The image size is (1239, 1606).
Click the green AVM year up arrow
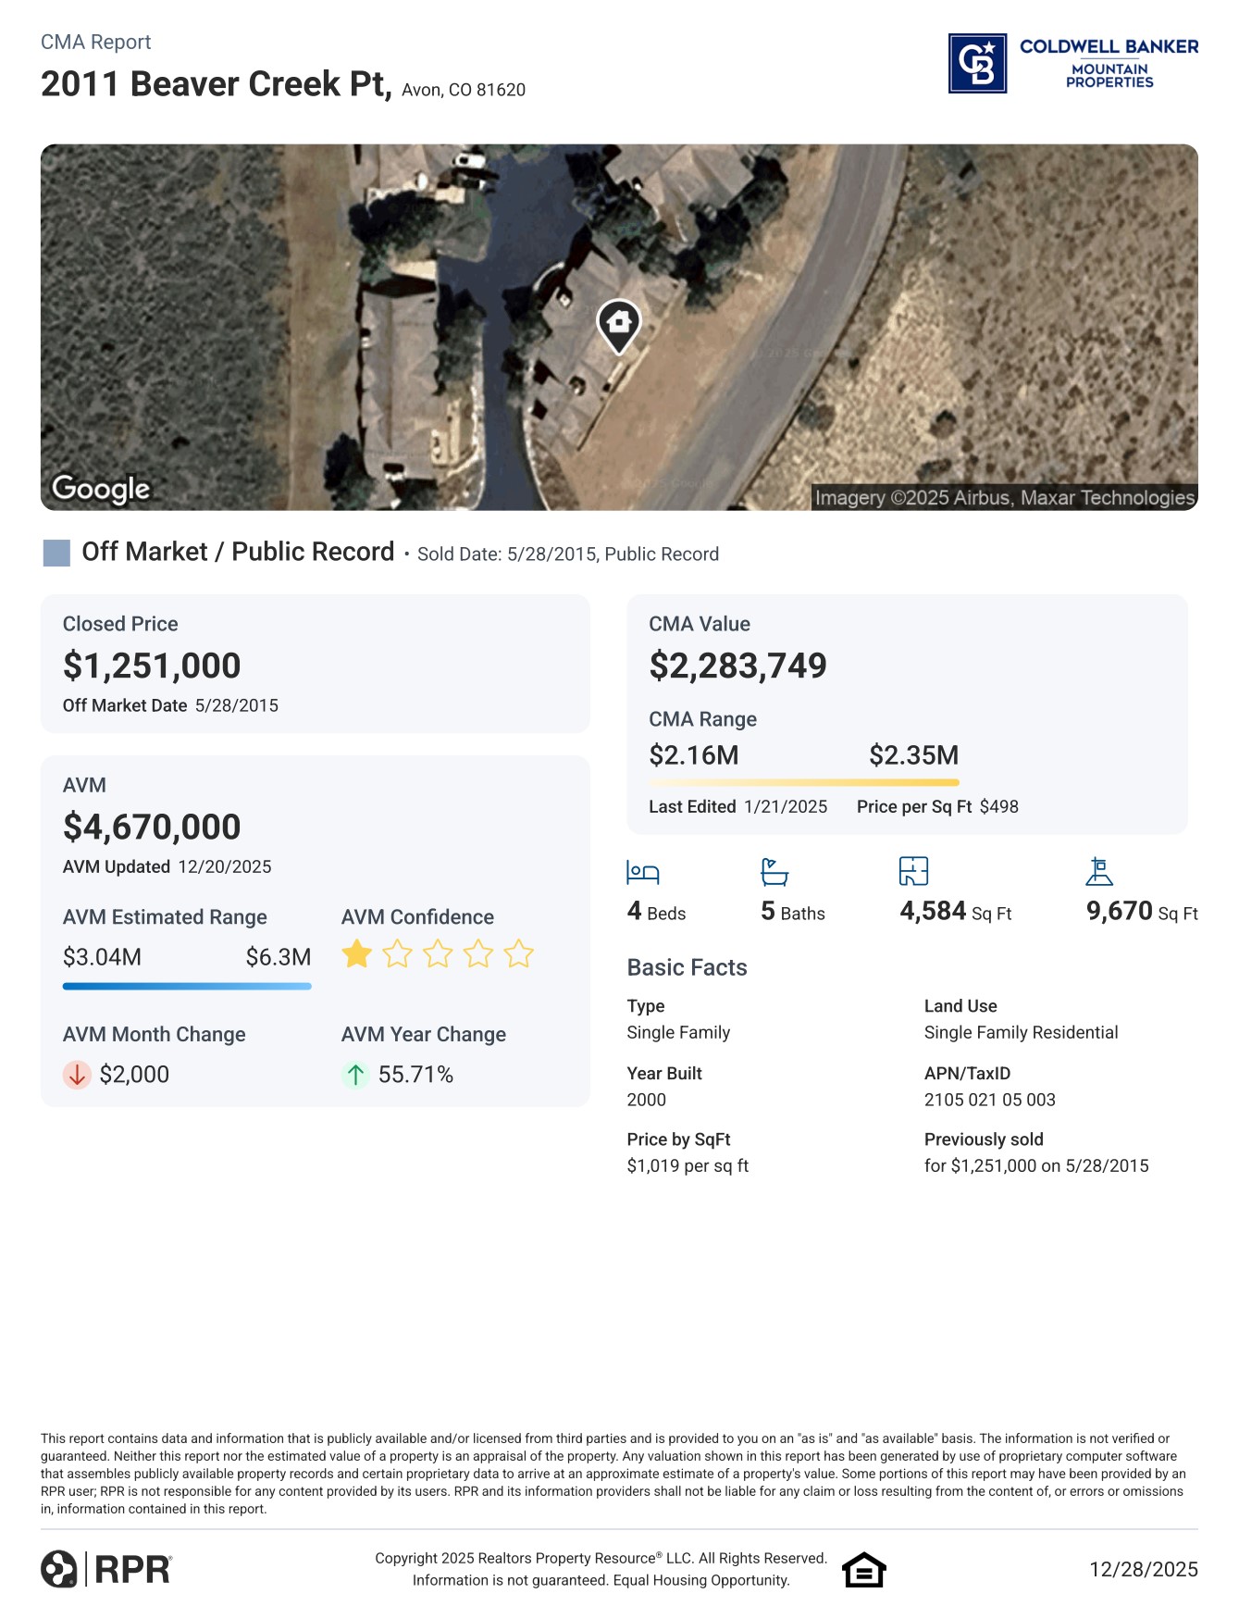(x=355, y=1075)
